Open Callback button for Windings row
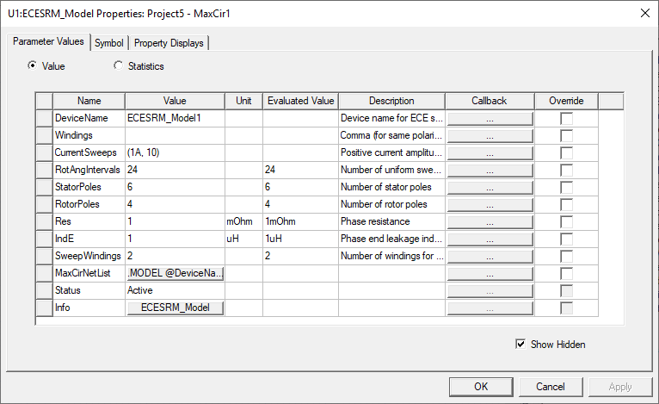 click(x=490, y=136)
